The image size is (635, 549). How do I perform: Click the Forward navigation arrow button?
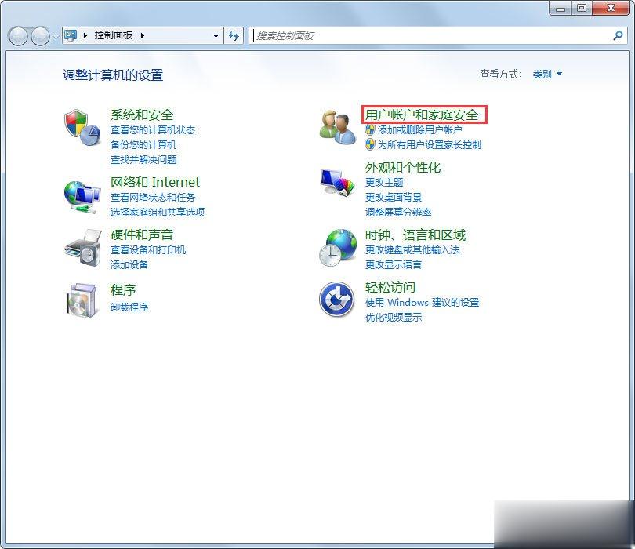pyautogui.click(x=40, y=36)
